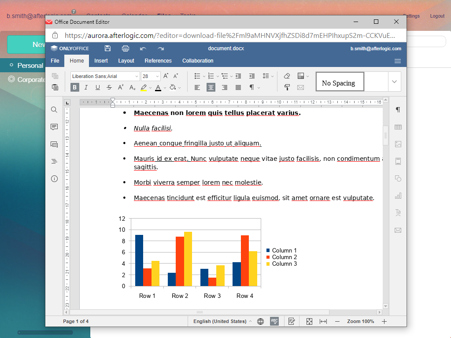Print the document using printer icon
Viewport: 451px width, 338px height.
click(x=126, y=48)
